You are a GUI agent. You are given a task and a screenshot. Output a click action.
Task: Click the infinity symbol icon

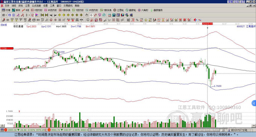[200, 20]
